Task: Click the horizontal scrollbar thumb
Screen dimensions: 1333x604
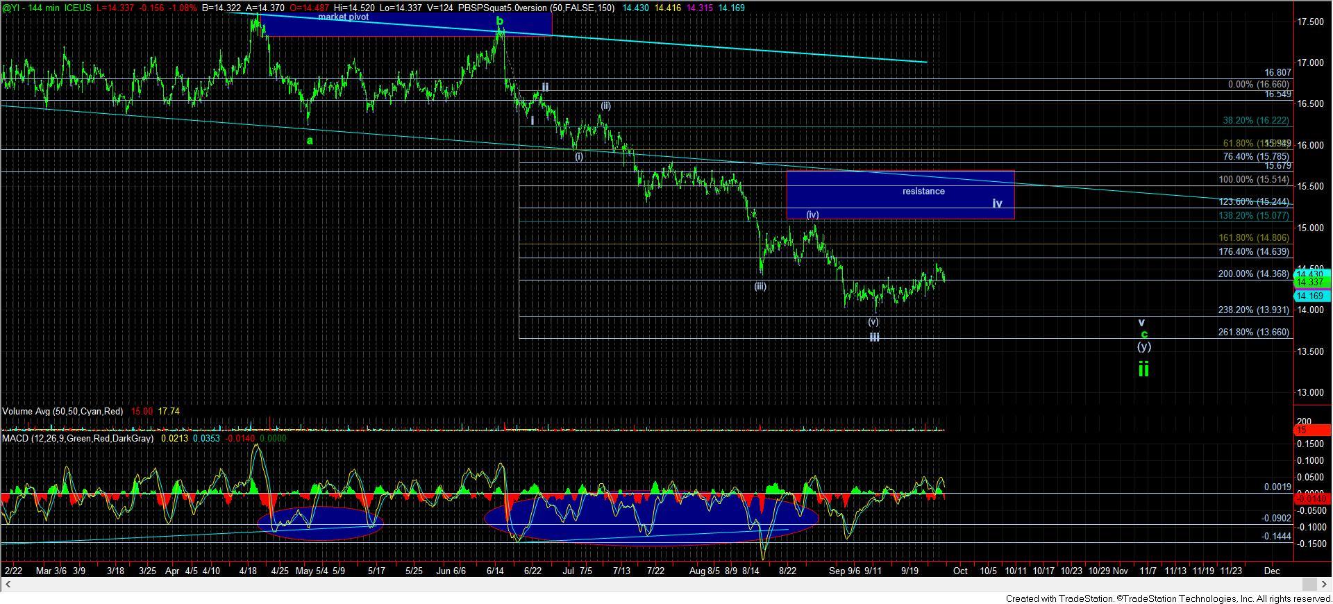Action: click(1309, 584)
